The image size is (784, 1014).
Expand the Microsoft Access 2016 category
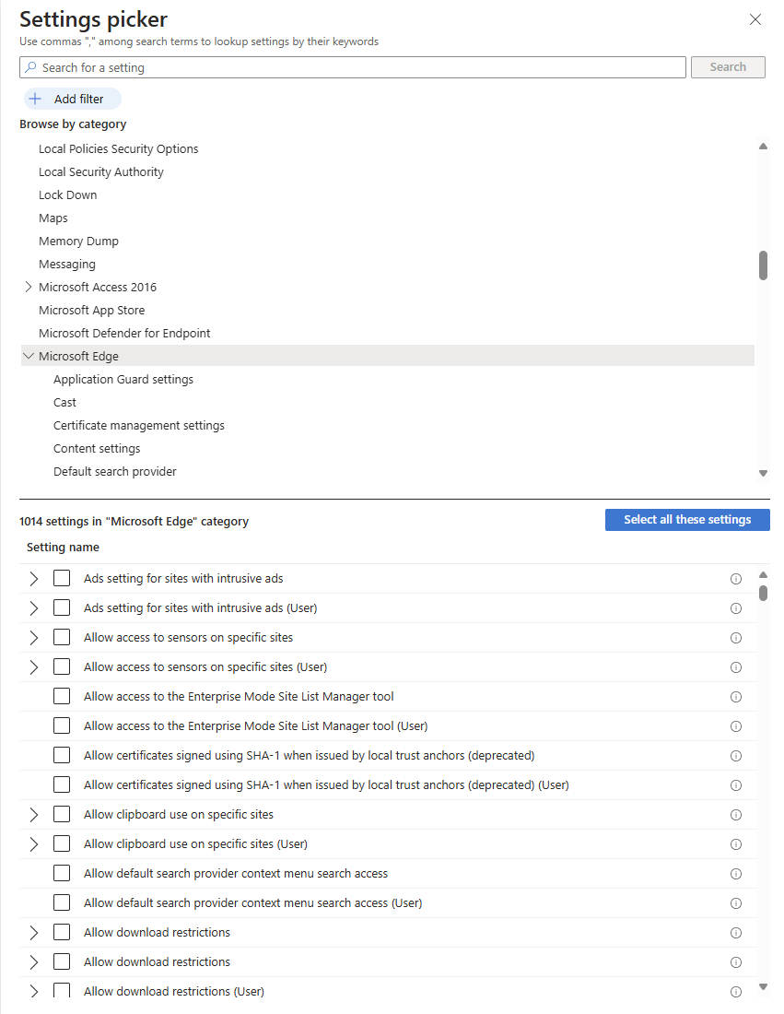[x=29, y=287]
